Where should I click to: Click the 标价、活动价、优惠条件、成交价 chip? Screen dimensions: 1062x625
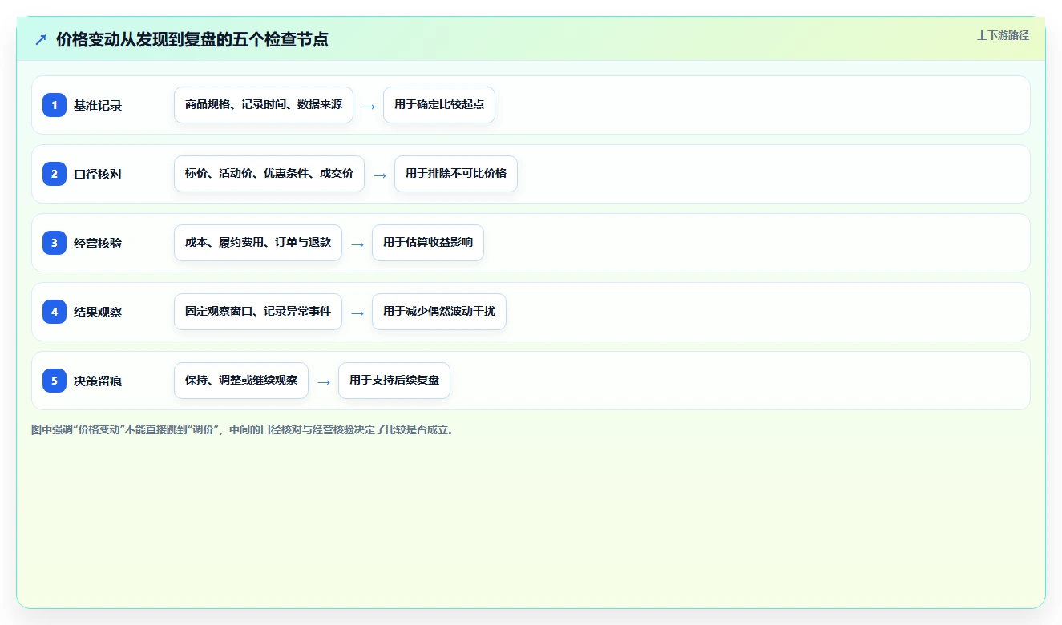pyautogui.click(x=269, y=174)
